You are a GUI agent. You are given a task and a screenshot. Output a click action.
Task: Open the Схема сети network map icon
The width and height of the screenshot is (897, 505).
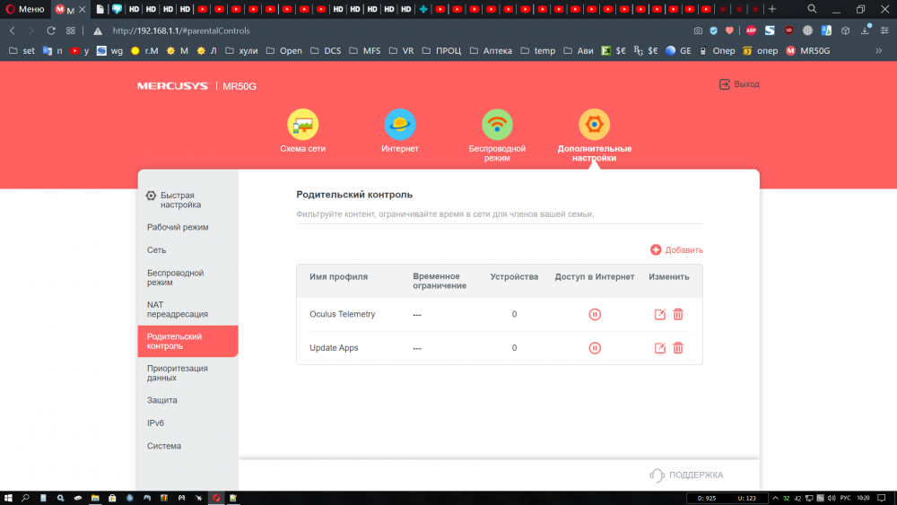302,124
